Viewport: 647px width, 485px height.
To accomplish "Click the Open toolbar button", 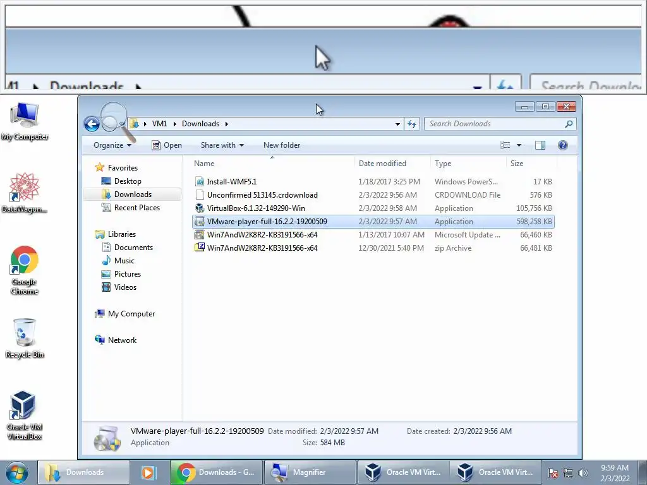I will point(167,145).
